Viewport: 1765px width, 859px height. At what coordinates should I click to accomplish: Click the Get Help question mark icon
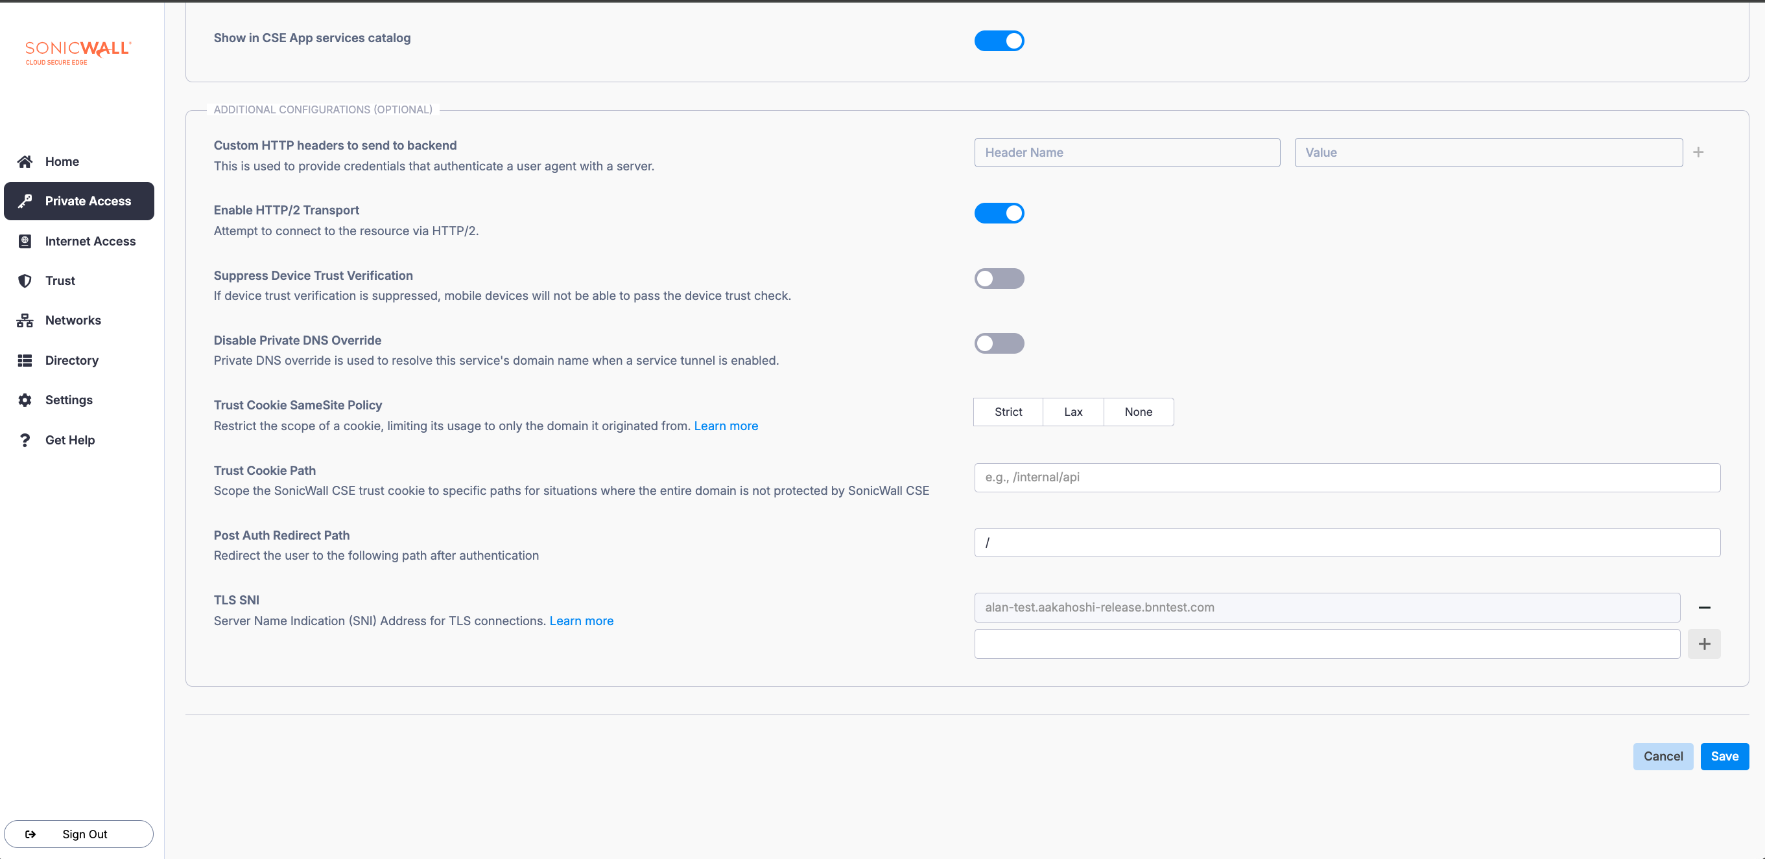pyautogui.click(x=25, y=440)
